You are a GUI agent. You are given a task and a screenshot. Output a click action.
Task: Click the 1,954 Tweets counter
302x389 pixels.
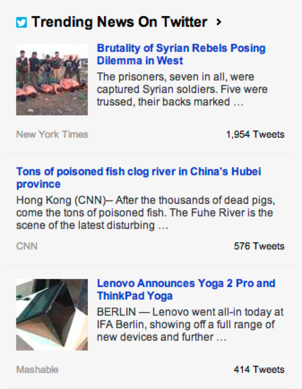[x=255, y=134]
